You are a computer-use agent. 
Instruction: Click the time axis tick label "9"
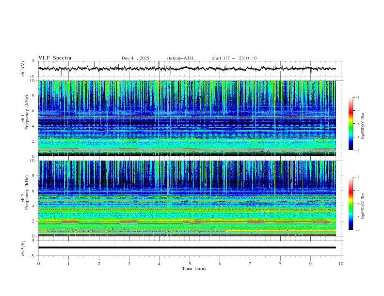point(310,264)
